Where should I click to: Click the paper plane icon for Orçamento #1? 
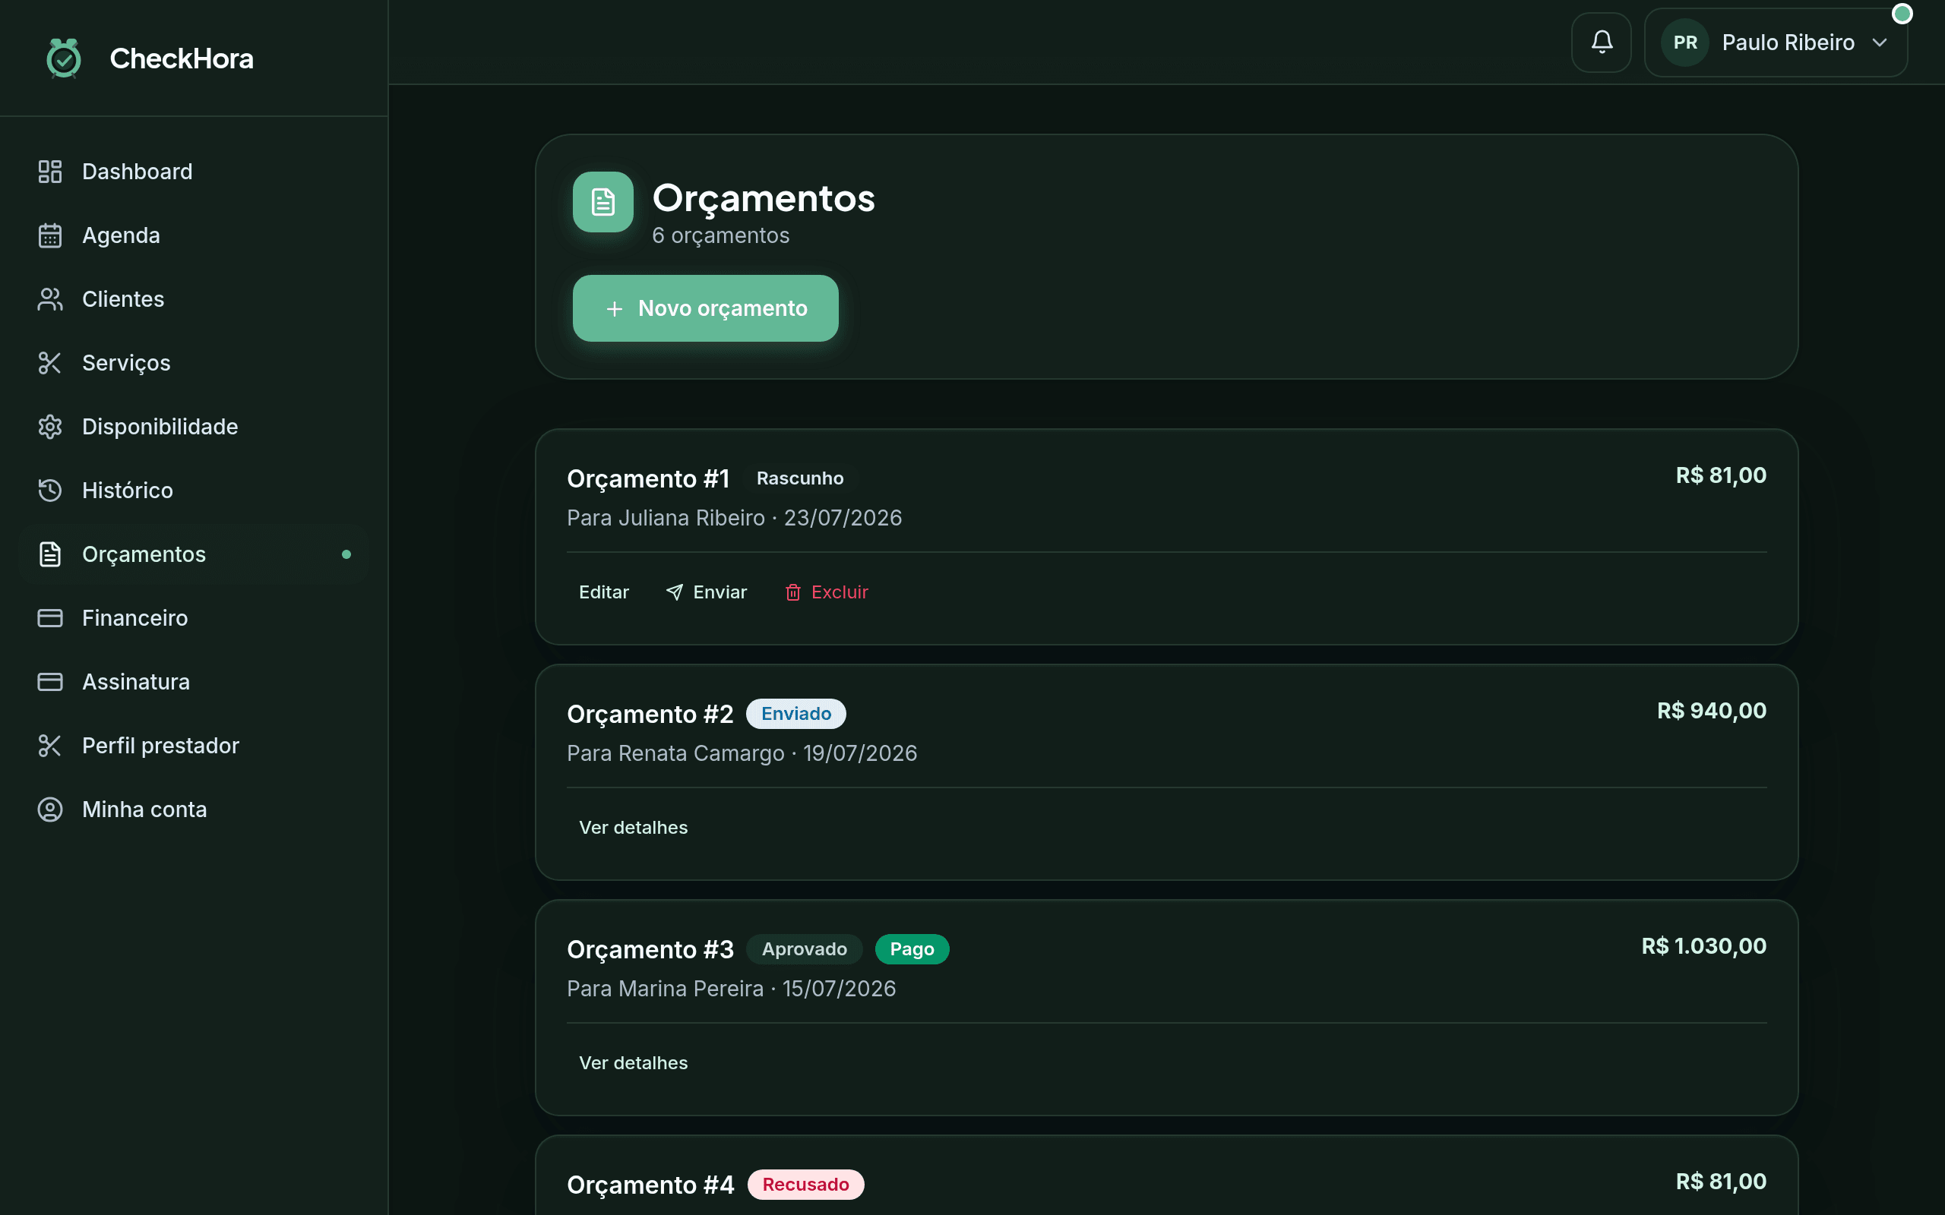[x=675, y=592]
